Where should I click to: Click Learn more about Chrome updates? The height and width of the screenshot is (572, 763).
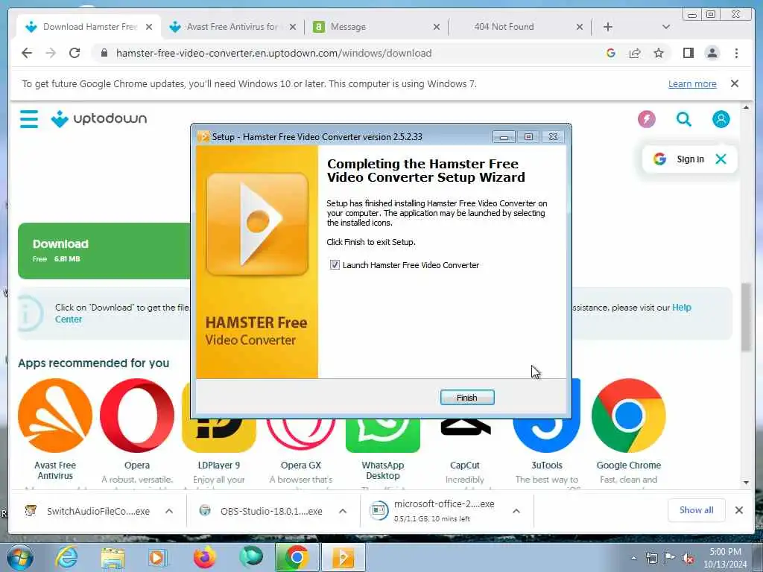pos(692,83)
